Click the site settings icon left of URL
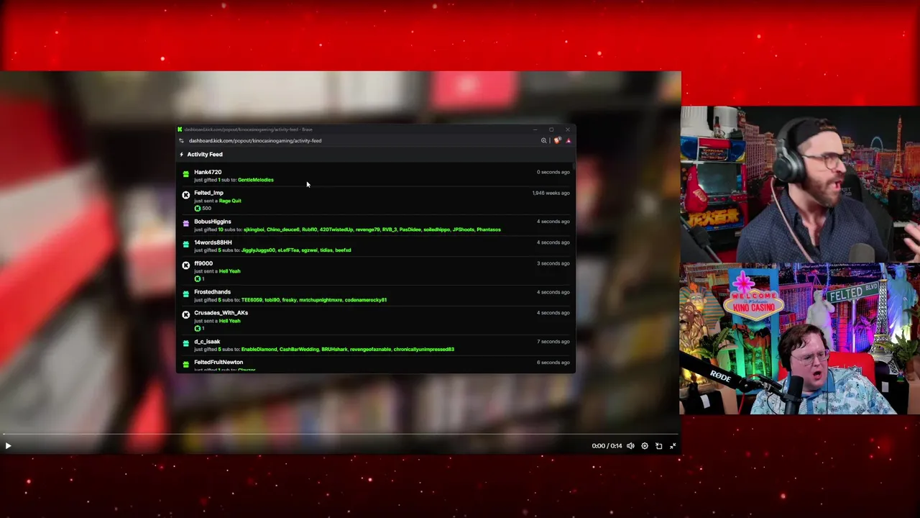Image resolution: width=920 pixels, height=518 pixels. pos(181,141)
